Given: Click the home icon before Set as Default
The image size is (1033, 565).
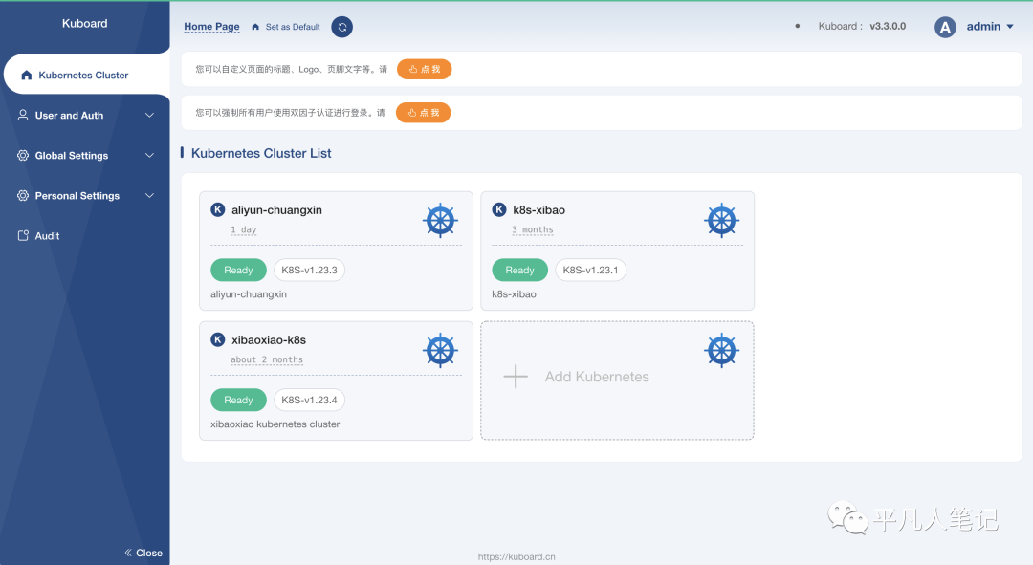Looking at the screenshot, I should 255,27.
